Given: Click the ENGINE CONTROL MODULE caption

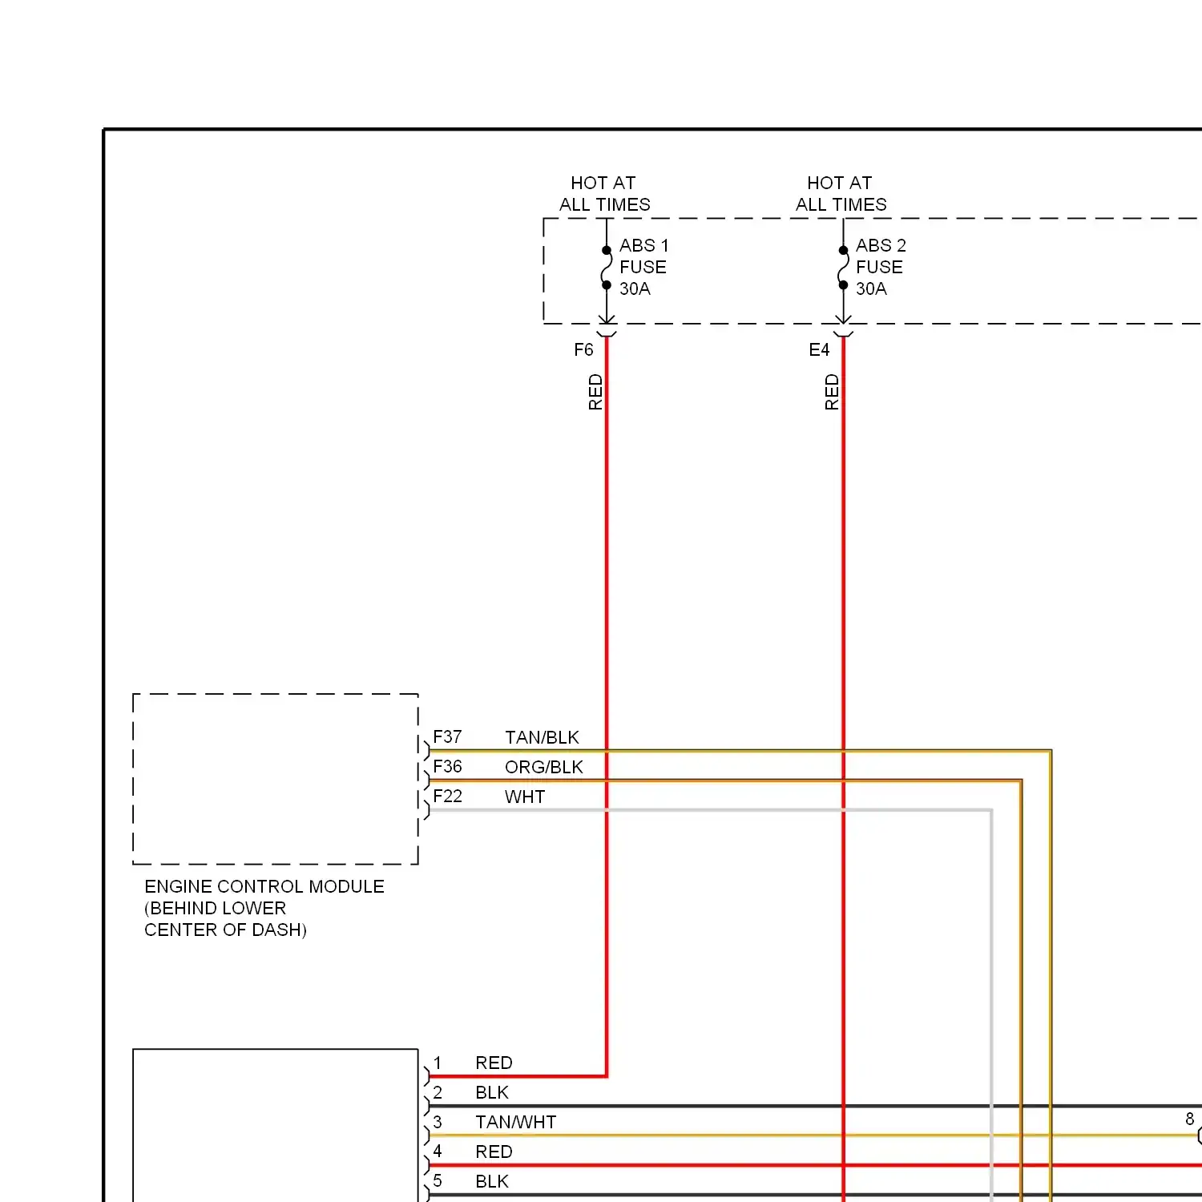Looking at the screenshot, I should 264,886.
